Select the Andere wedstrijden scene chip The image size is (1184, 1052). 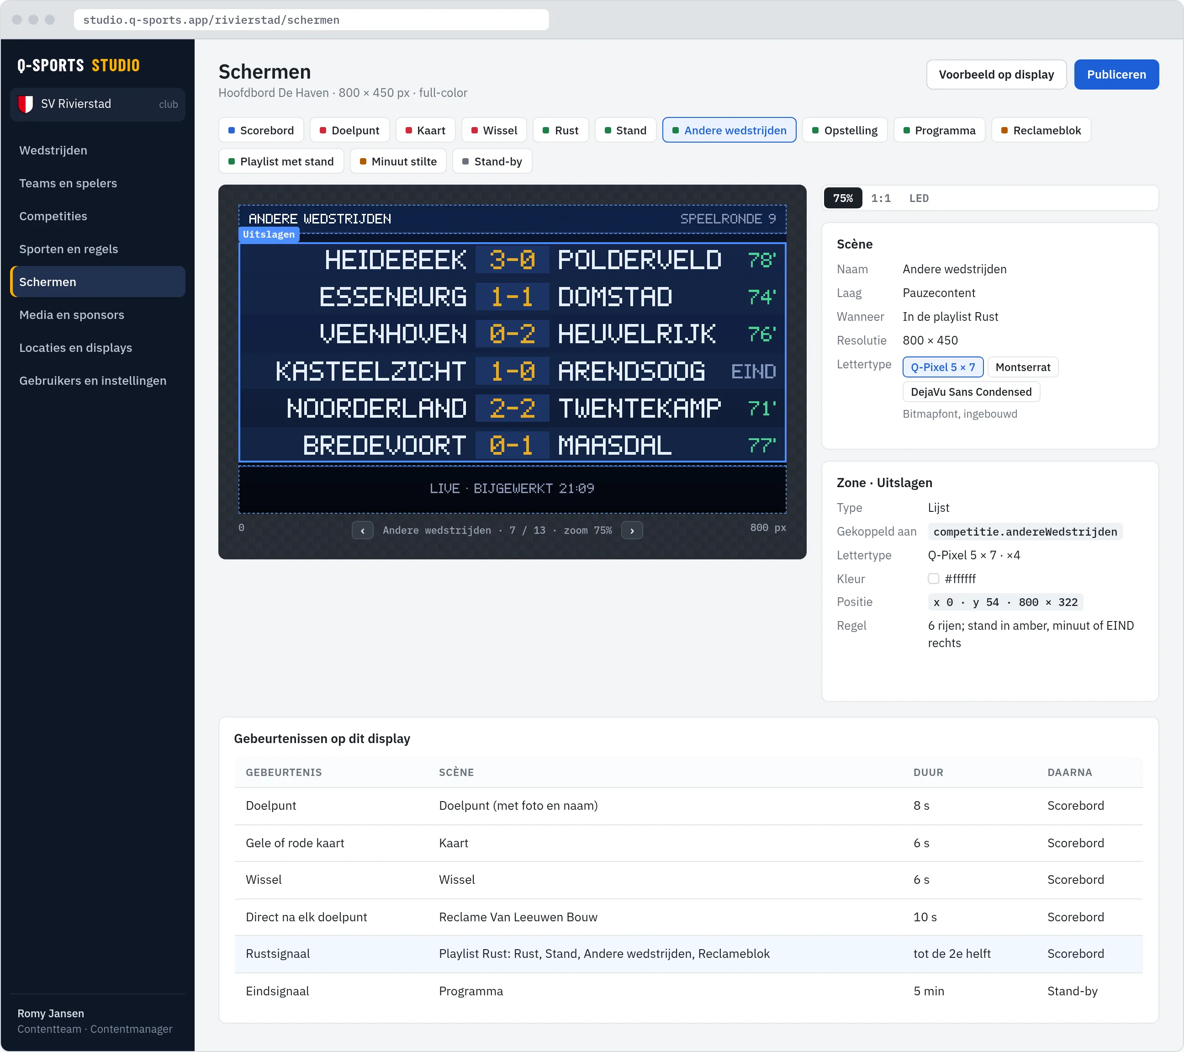pyautogui.click(x=729, y=130)
